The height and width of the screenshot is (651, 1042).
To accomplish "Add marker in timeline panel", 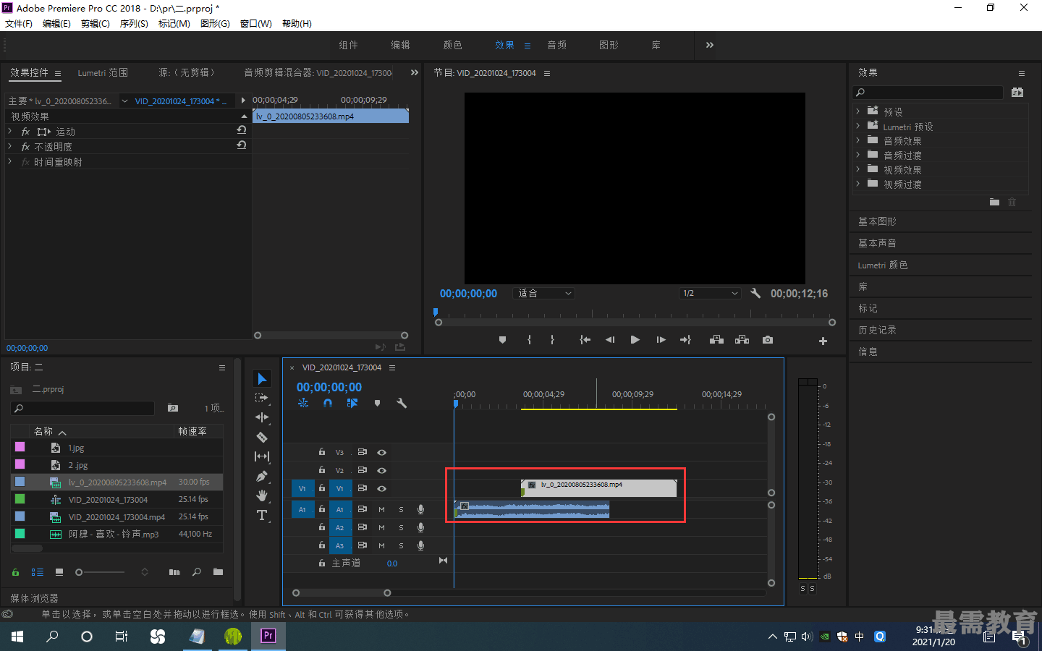I will [x=377, y=403].
